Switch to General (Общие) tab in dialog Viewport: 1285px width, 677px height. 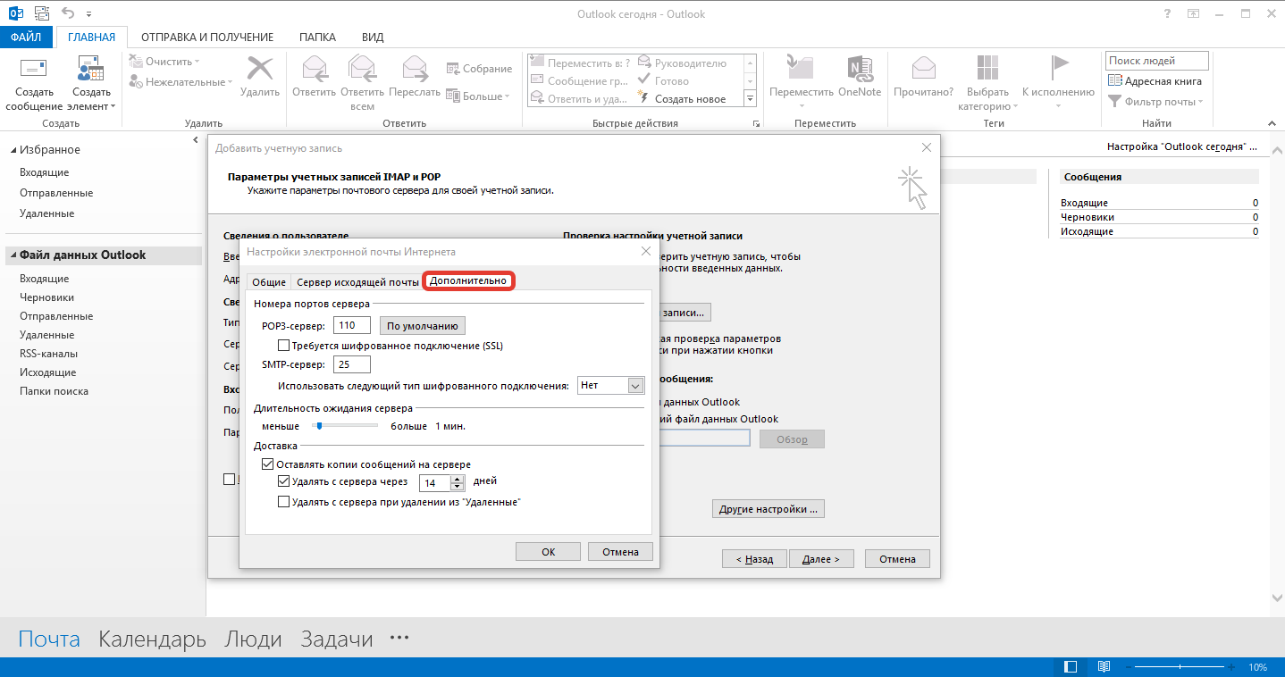[269, 282]
